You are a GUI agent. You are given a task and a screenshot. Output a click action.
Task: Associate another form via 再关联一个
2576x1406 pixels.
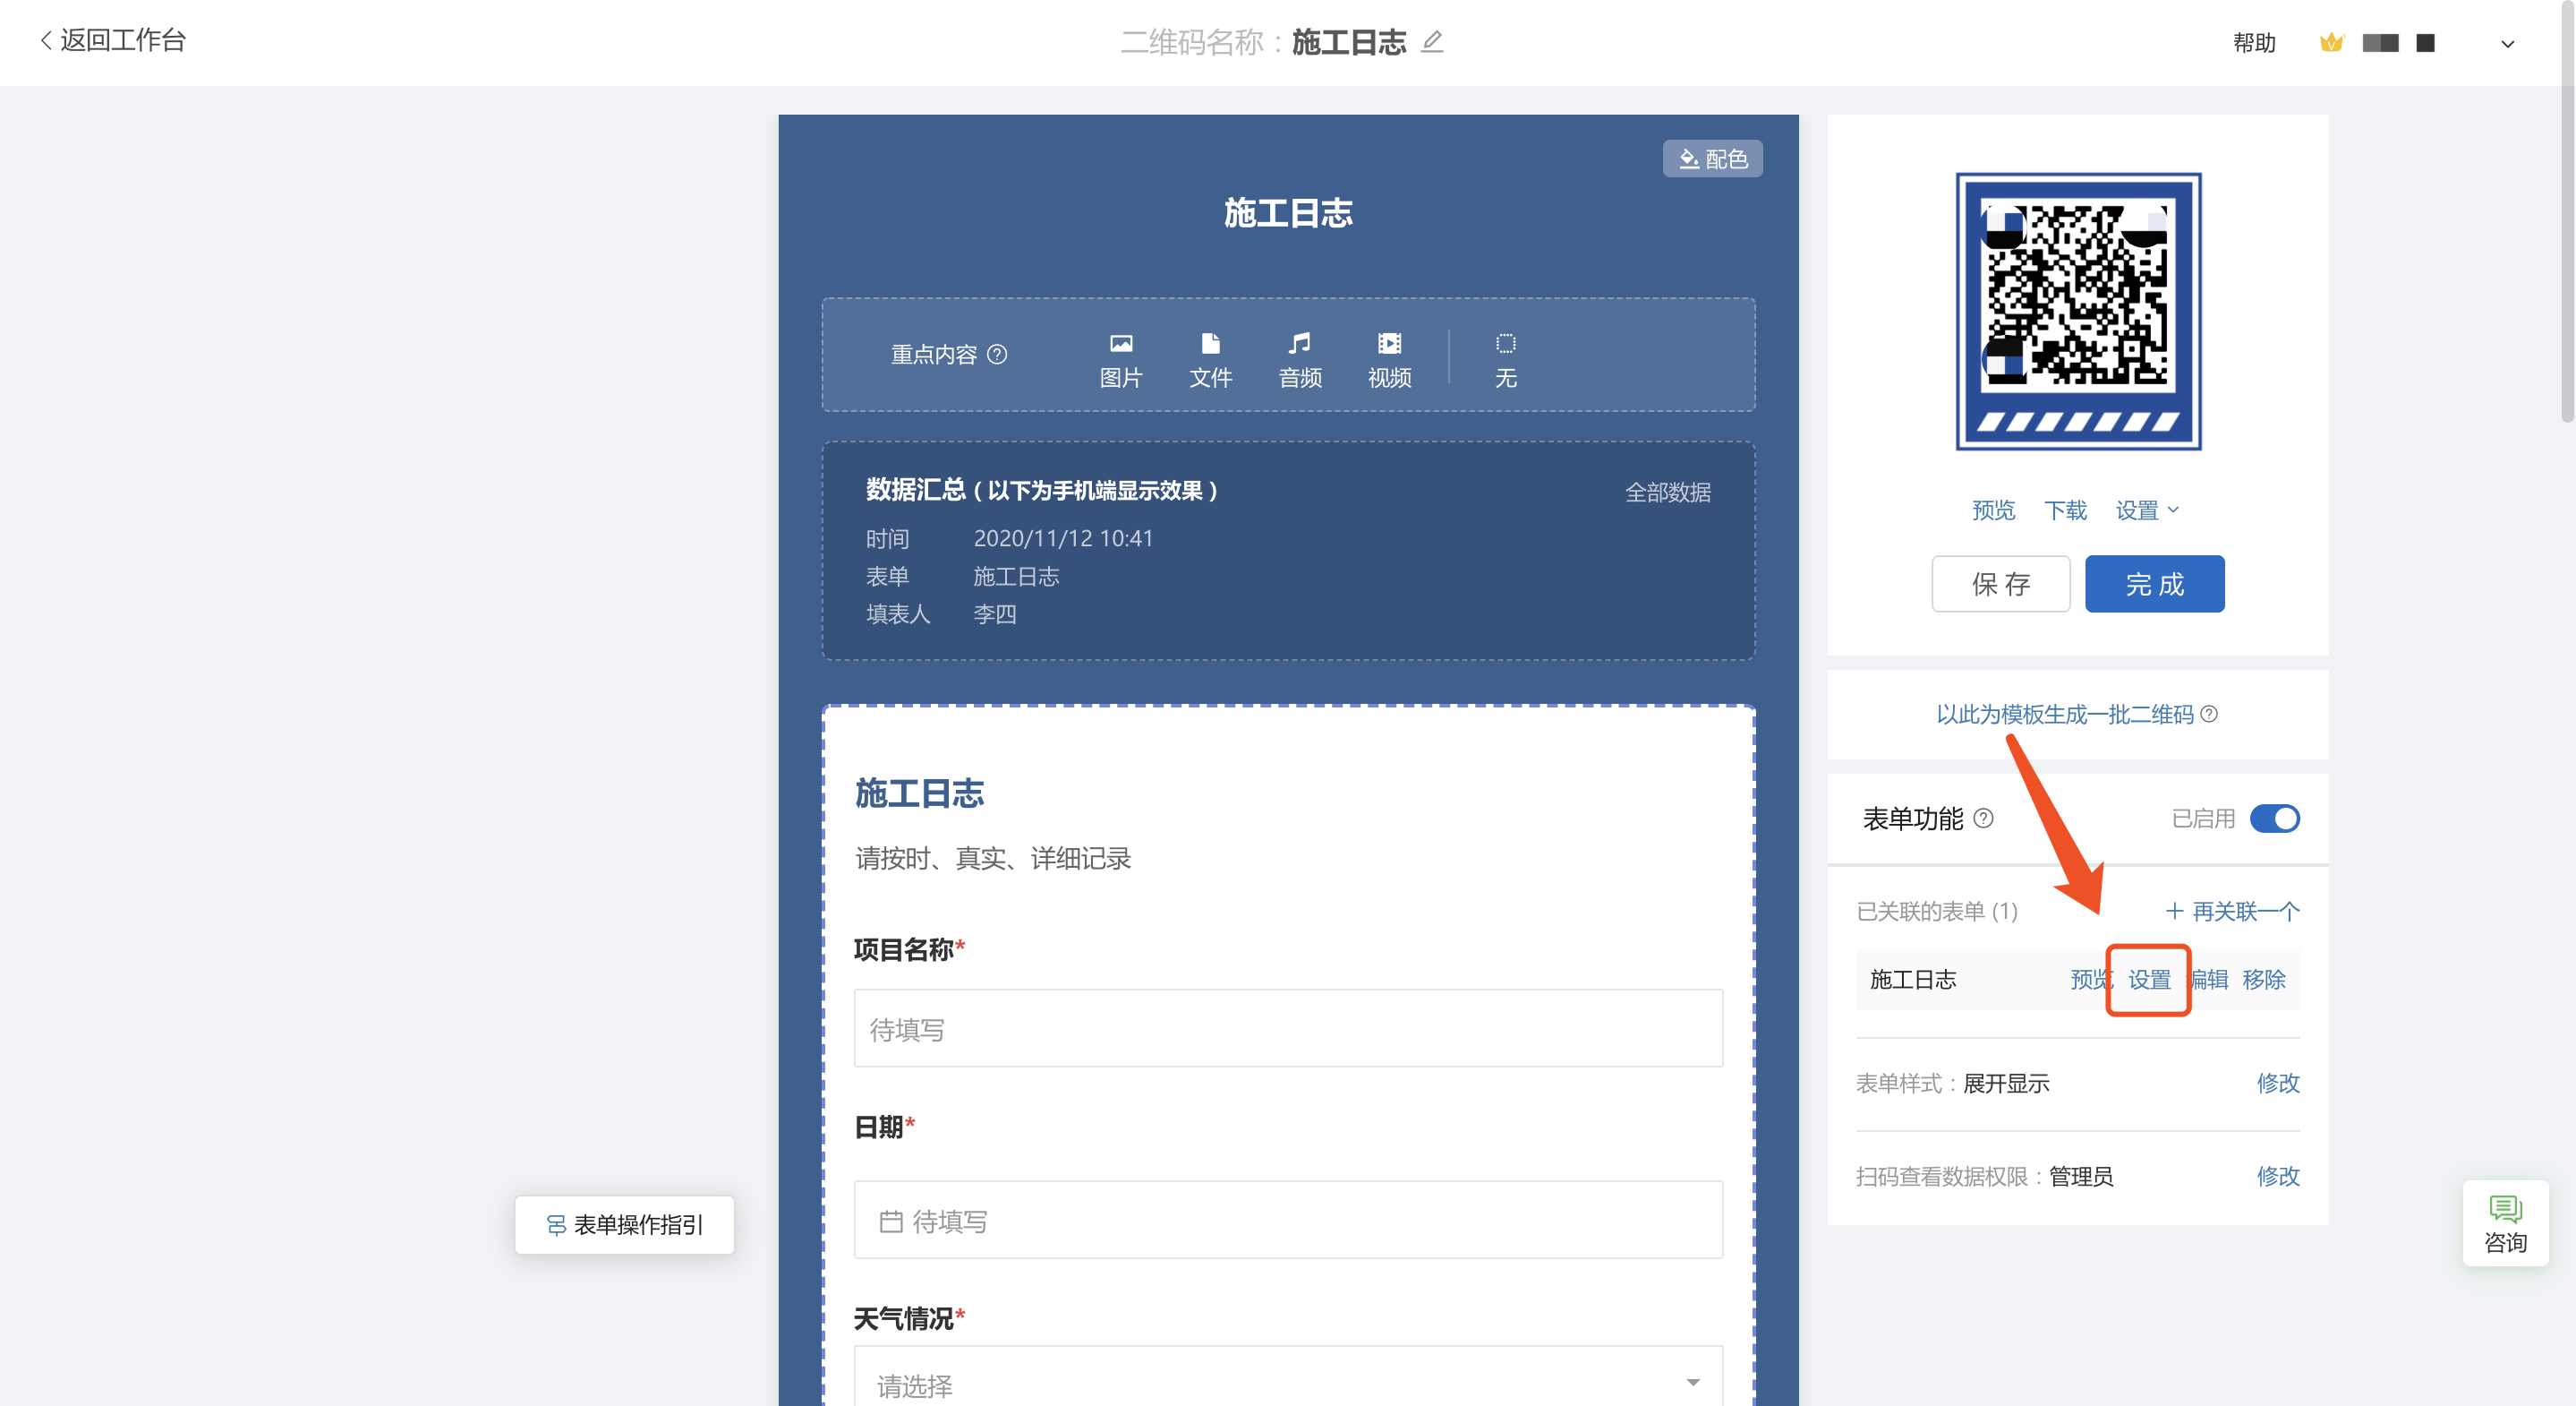click(x=2232, y=911)
